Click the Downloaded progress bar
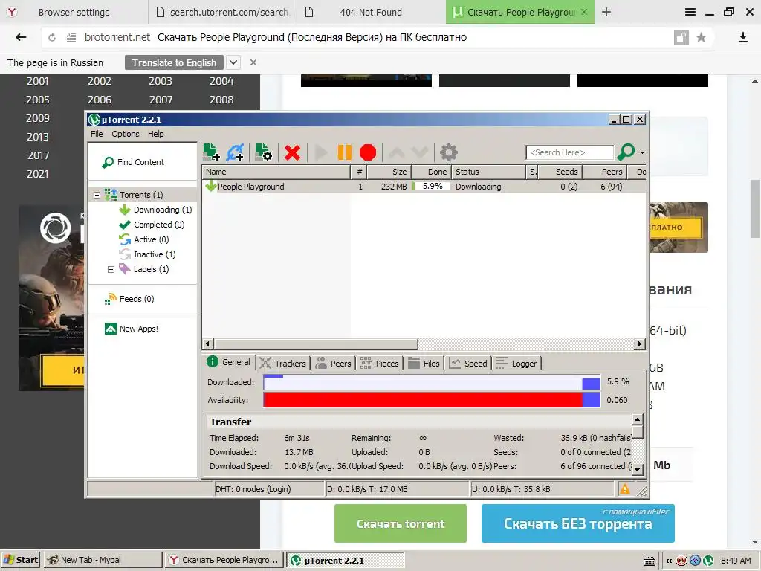Viewport: 761px width, 571px height. click(432, 383)
